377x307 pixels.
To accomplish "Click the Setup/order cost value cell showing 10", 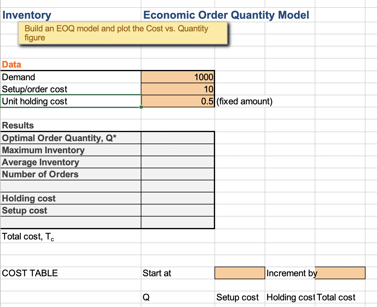I will [x=177, y=89].
